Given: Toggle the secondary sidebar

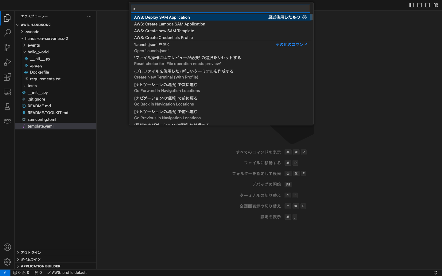Looking at the screenshot, I should [427, 5].
